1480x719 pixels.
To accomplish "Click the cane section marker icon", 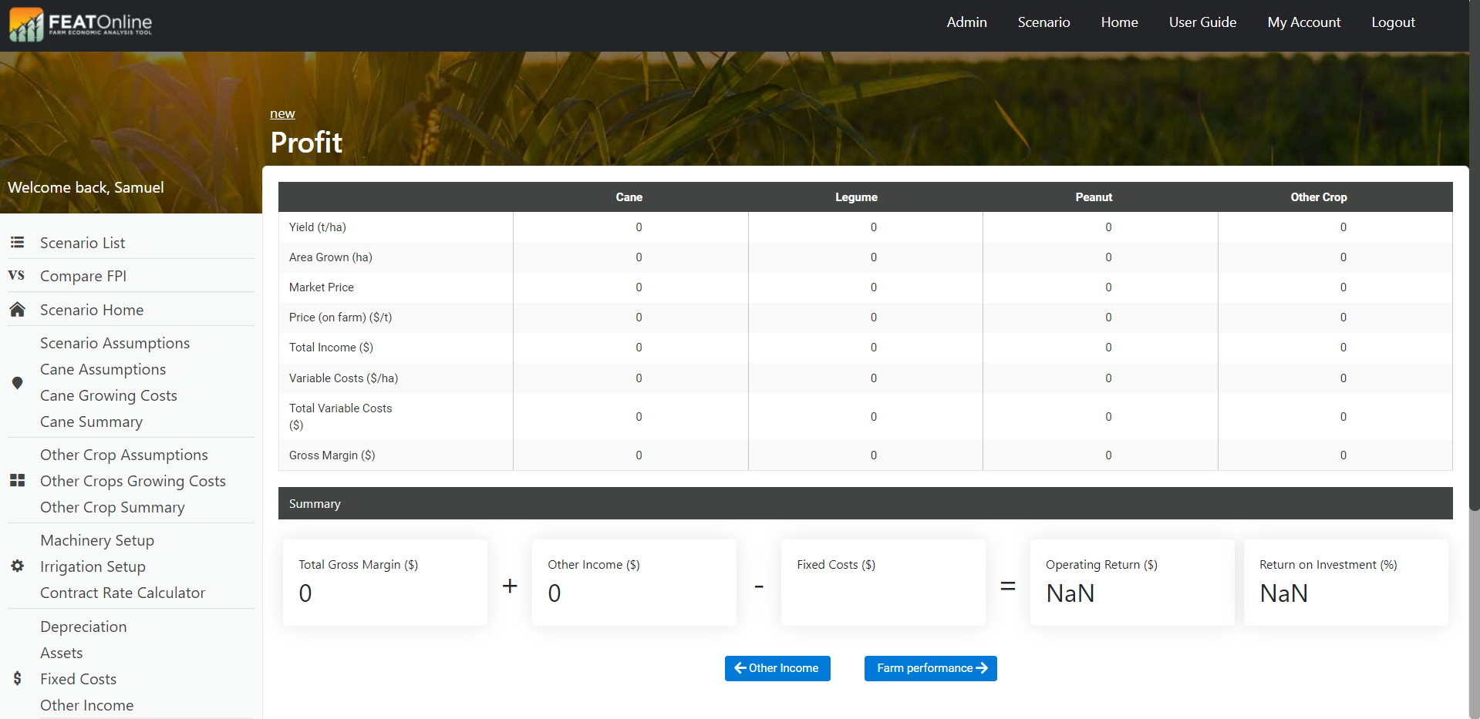I will click(x=17, y=383).
